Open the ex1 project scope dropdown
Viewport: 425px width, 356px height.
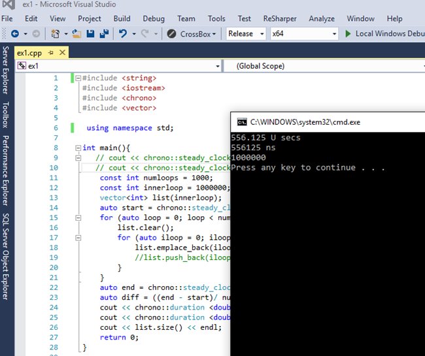coord(217,67)
